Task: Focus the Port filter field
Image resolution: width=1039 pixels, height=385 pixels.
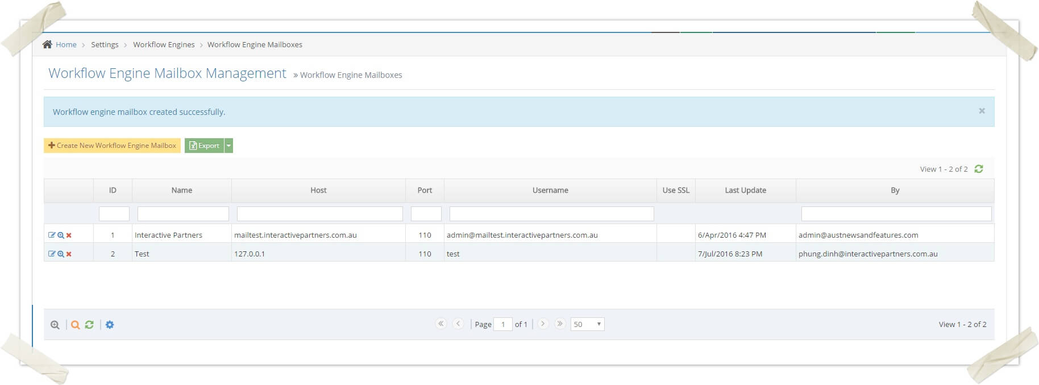Action: (x=426, y=214)
